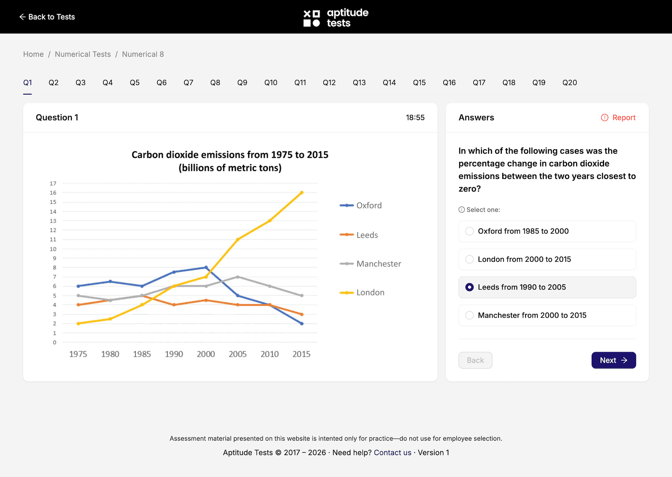
Task: Click the Back to Tests arrow icon
Action: 23,17
